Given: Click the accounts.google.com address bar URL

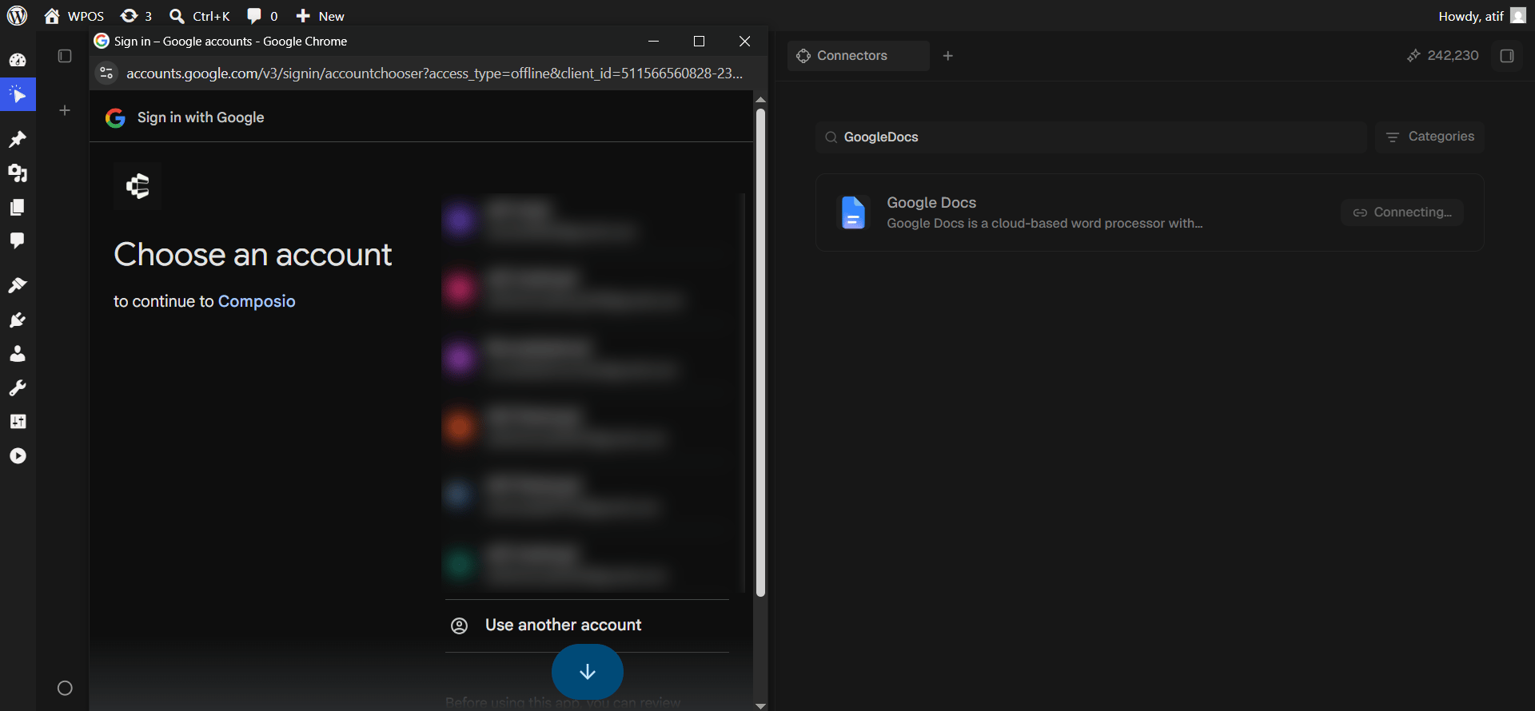Looking at the screenshot, I should [x=434, y=73].
